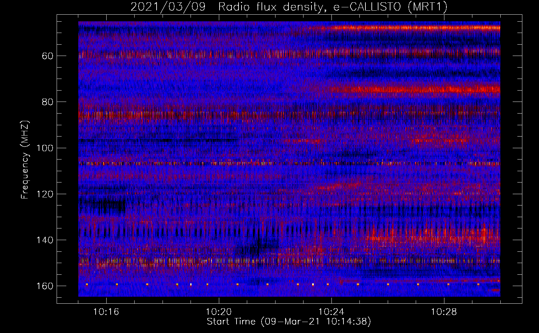Click the 60 frequency tick label

pos(48,56)
